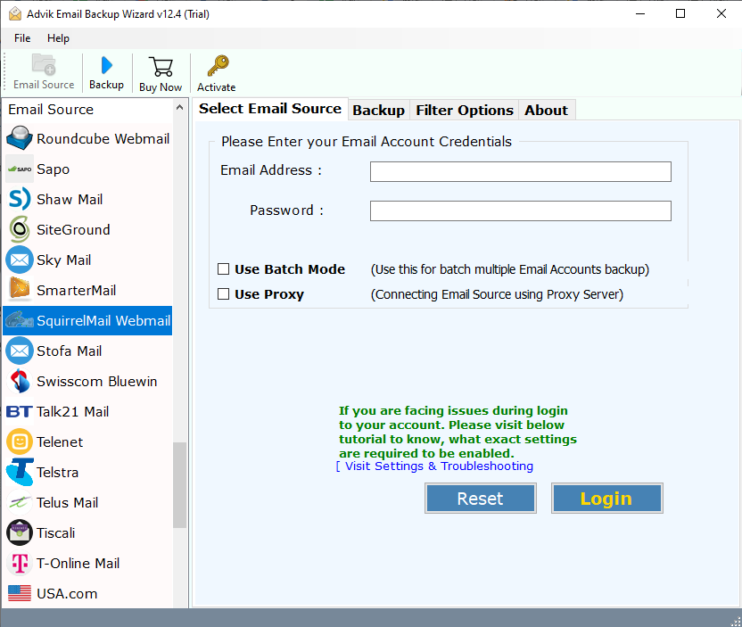Switch to the Backup tab
This screenshot has height=627, width=742.
click(x=378, y=111)
